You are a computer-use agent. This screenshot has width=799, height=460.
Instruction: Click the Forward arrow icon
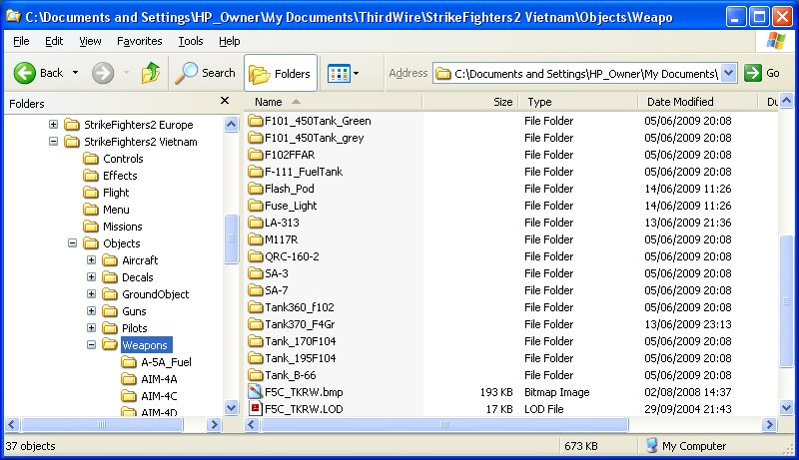tap(103, 73)
